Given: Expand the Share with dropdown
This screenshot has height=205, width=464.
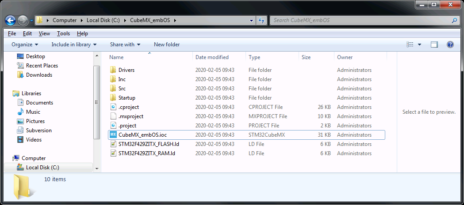Looking at the screenshot, I should (x=125, y=45).
